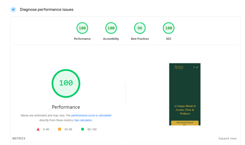Viewport: 245px width, 145px height.
Task: Click the Shop Premium Basmati button in preview
Action: pyautogui.click(x=185, y=123)
